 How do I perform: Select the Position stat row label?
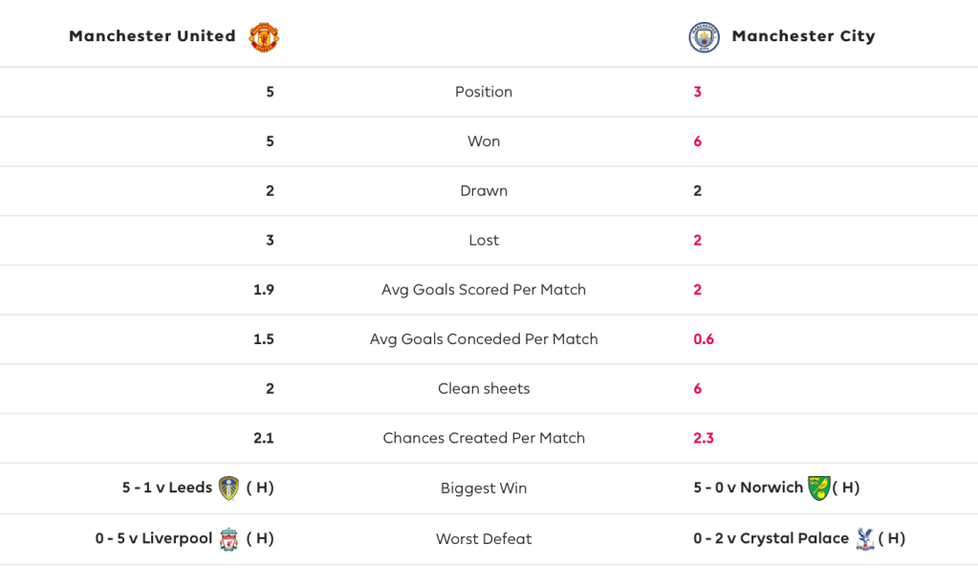484,92
